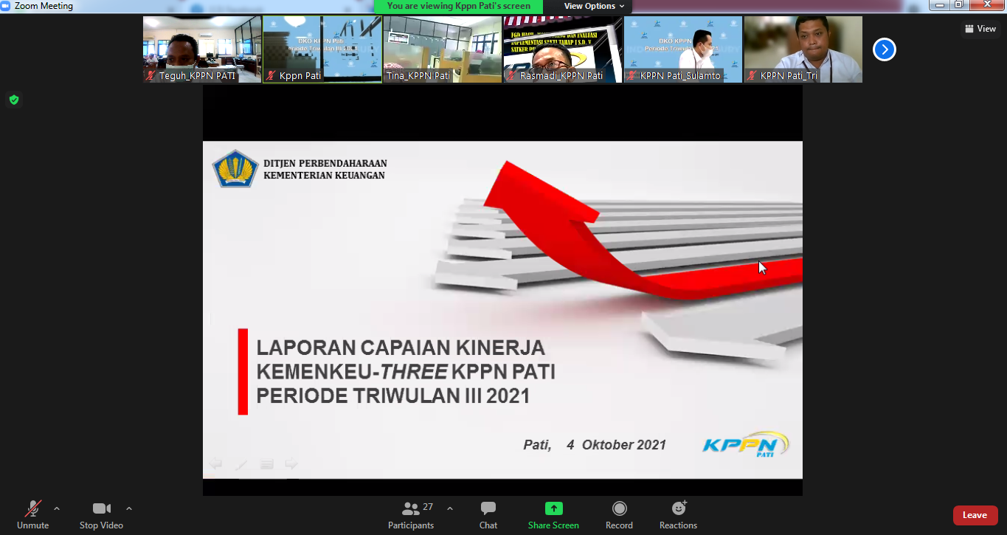Click the participant count '27'
The width and height of the screenshot is (1007, 535).
pyautogui.click(x=428, y=507)
